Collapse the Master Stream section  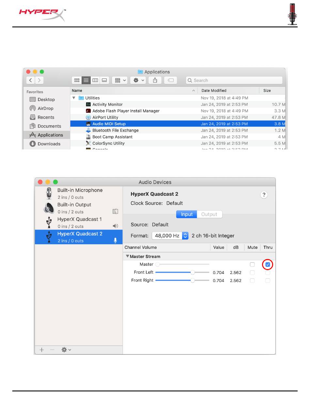click(x=128, y=257)
